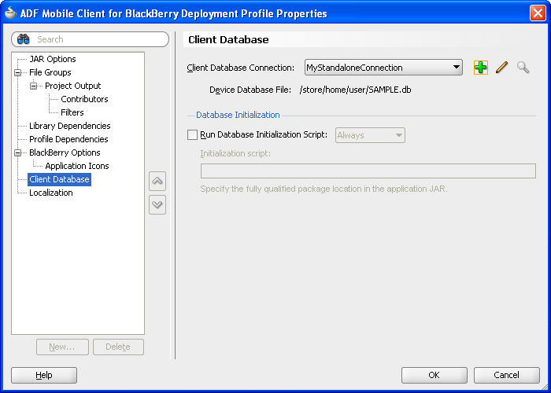Click the /store/home/user/SAMPLE.db path text
The height and width of the screenshot is (393, 551).
(355, 90)
